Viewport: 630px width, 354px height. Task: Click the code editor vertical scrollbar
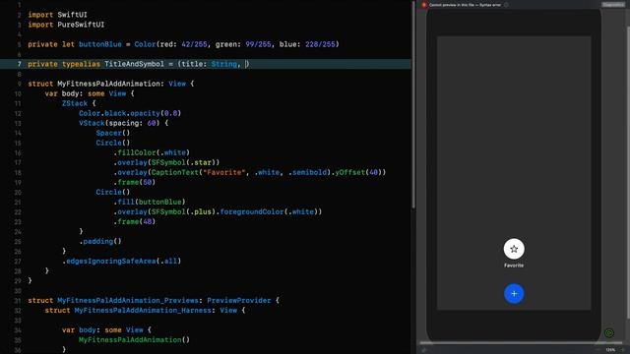413,104
